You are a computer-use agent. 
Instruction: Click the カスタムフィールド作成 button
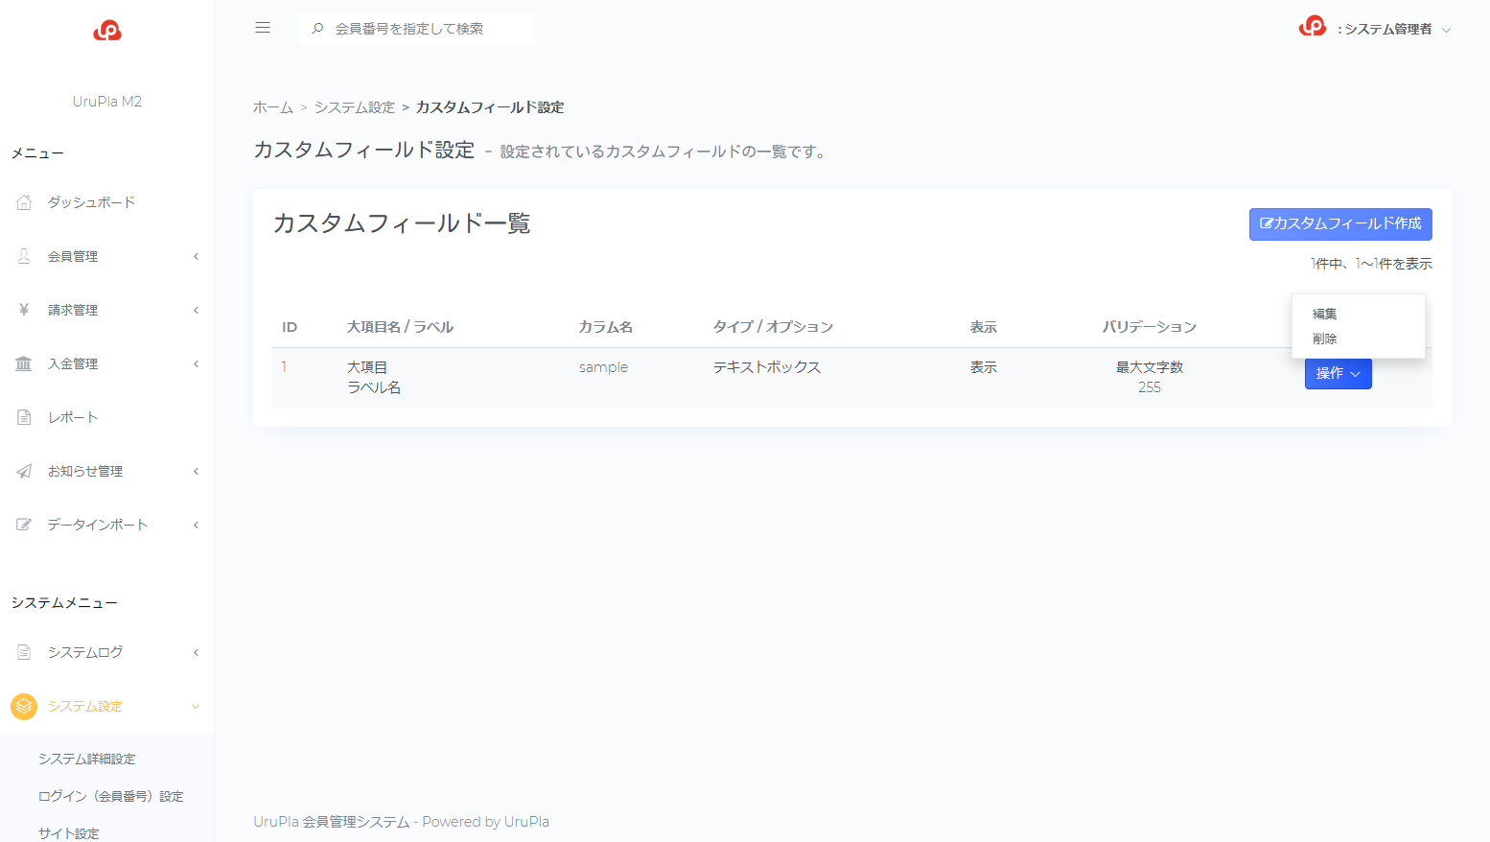[1340, 223]
